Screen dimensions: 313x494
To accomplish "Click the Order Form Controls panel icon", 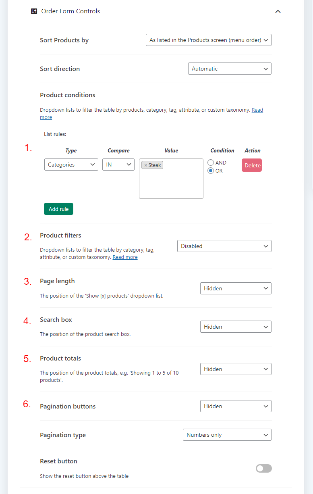I will click(34, 11).
